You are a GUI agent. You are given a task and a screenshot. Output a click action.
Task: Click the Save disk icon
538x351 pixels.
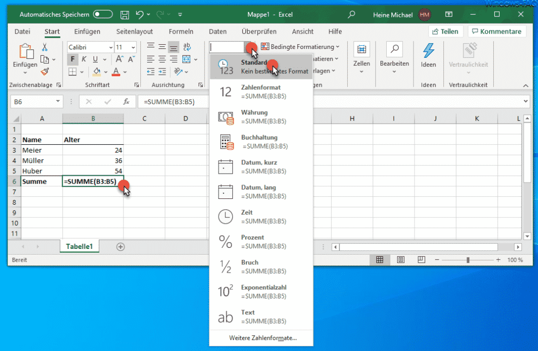(125, 15)
